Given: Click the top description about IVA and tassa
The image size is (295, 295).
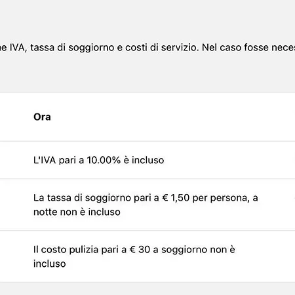Looking at the screenshot, I should [x=147, y=47].
